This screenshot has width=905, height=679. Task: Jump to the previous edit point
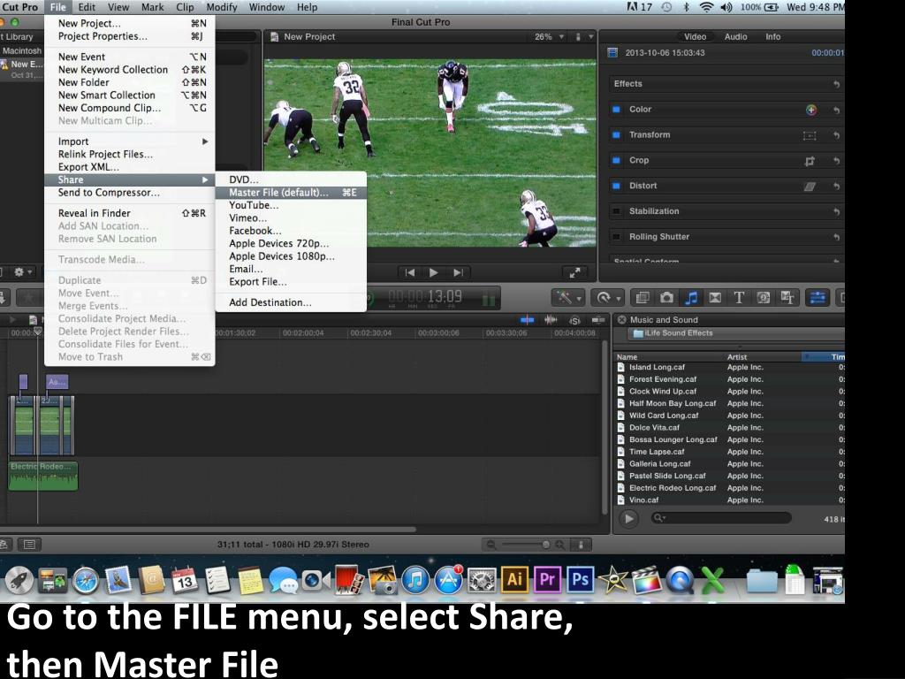[410, 272]
